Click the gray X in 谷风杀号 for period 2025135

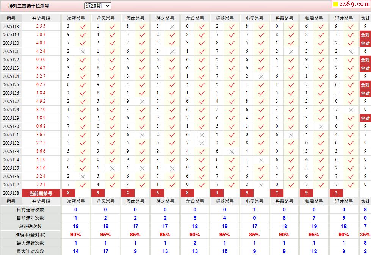pos(113,169)
